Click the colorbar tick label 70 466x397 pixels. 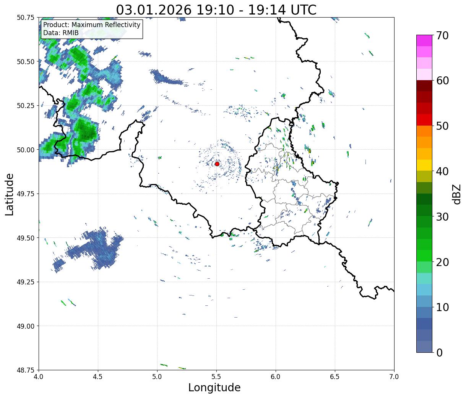(x=442, y=36)
